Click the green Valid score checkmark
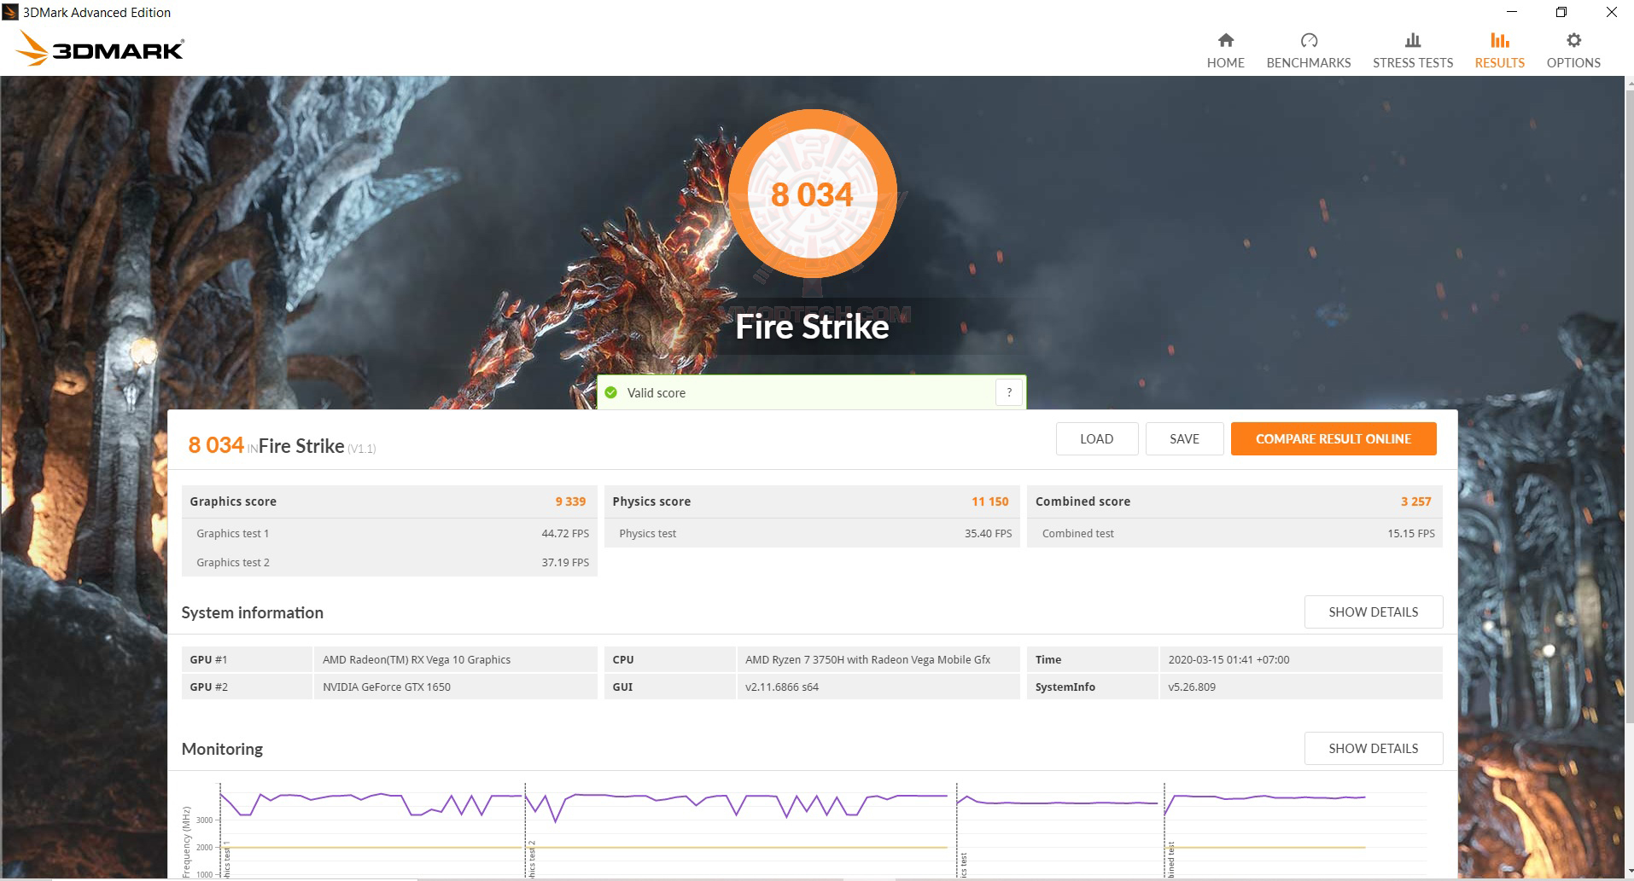 (611, 392)
